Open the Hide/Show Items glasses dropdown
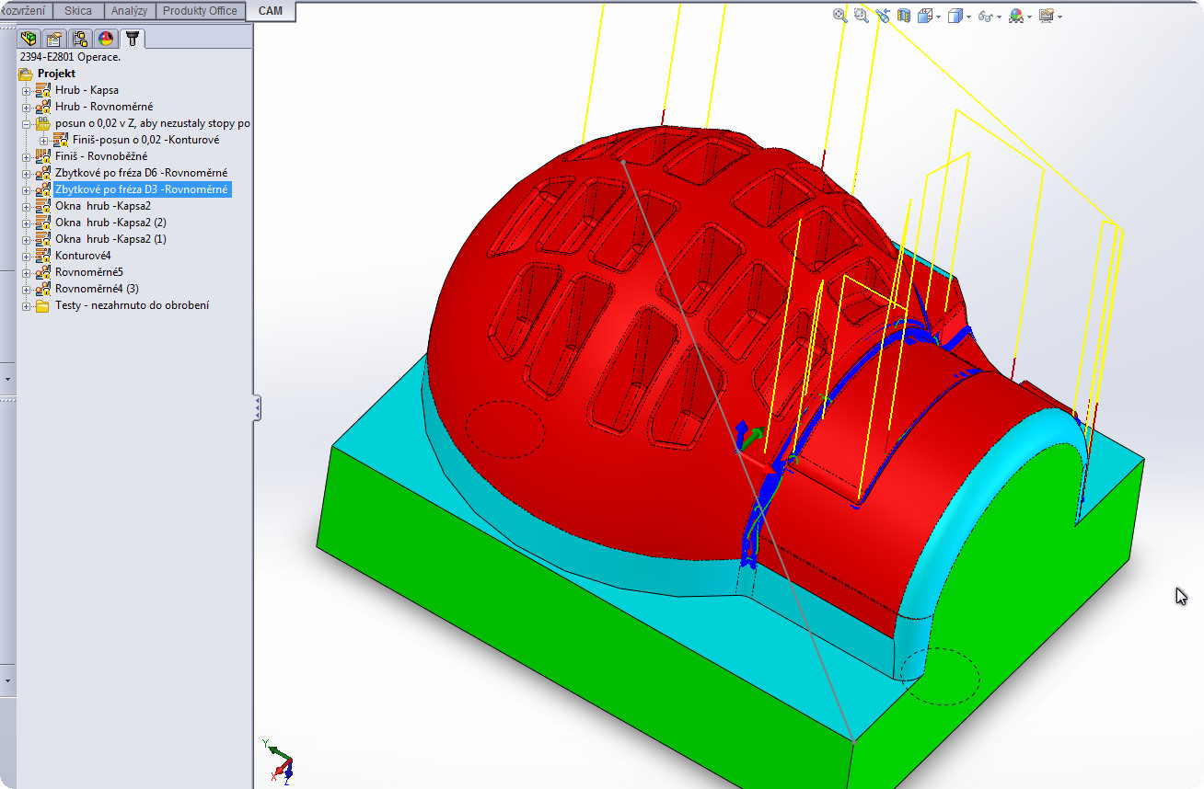 [998, 17]
